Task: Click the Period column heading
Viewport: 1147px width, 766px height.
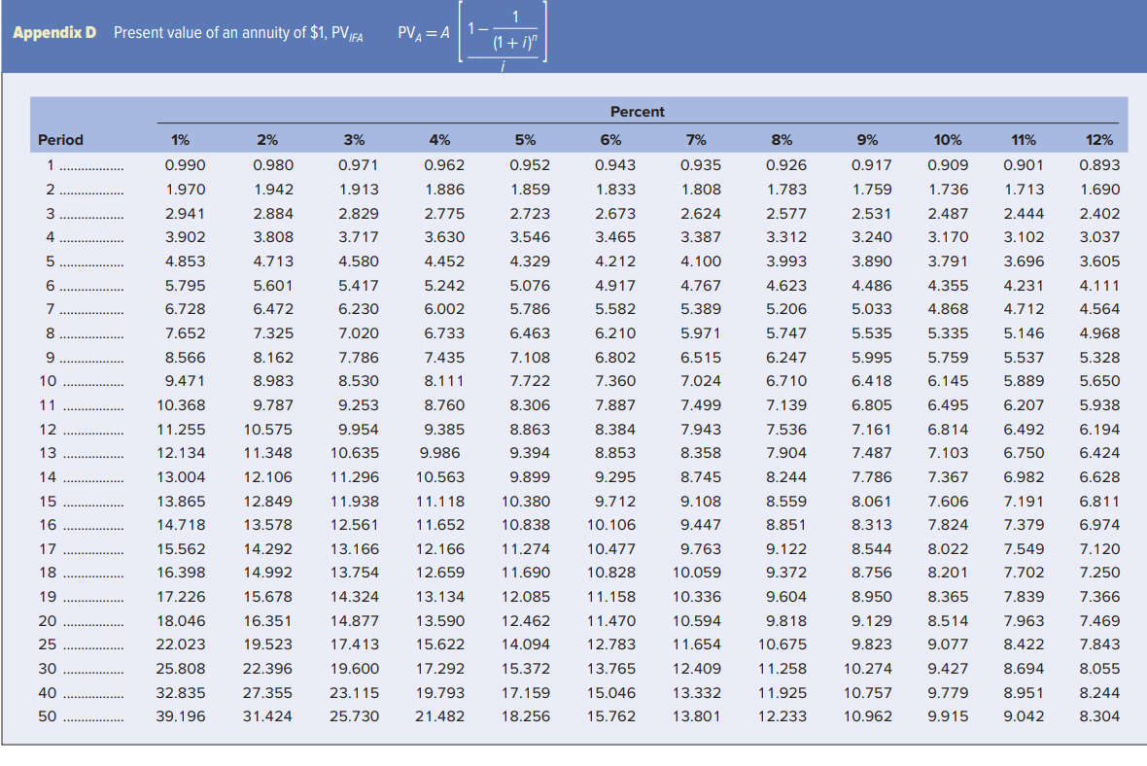Action: [x=60, y=140]
